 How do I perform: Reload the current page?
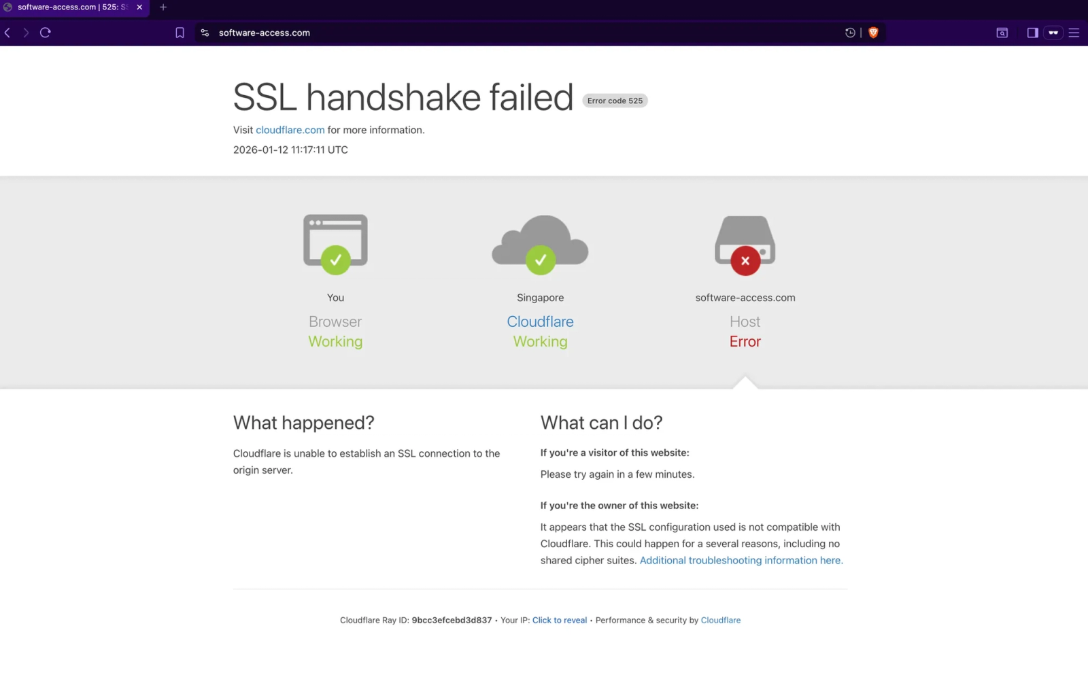point(45,32)
